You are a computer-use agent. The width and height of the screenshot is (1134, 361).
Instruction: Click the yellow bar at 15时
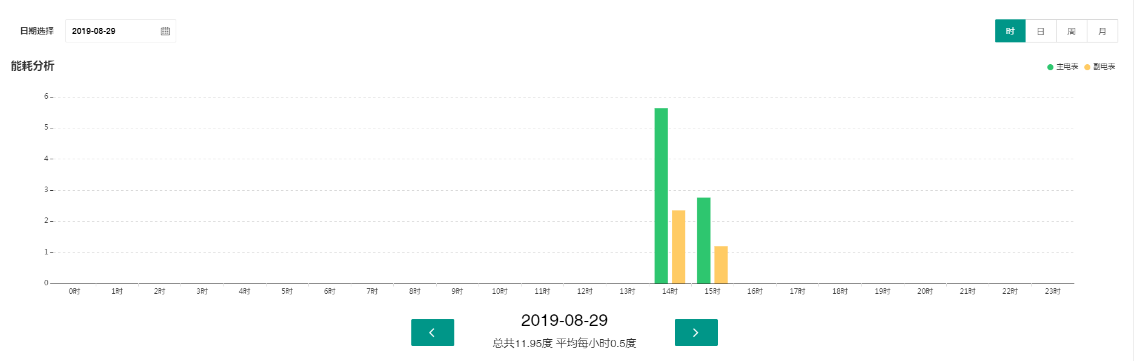(x=721, y=265)
